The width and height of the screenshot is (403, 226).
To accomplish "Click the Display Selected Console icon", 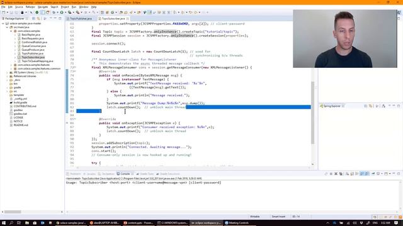I will coord(378,174).
